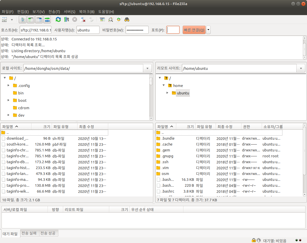Viewport: 307px width, 243px height.
Task: Open the Site Manager icon
Action: [x=5, y=19]
